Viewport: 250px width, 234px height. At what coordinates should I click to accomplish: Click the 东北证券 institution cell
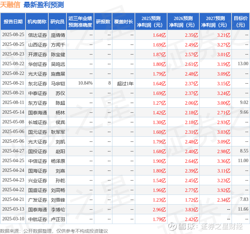coord(38,84)
